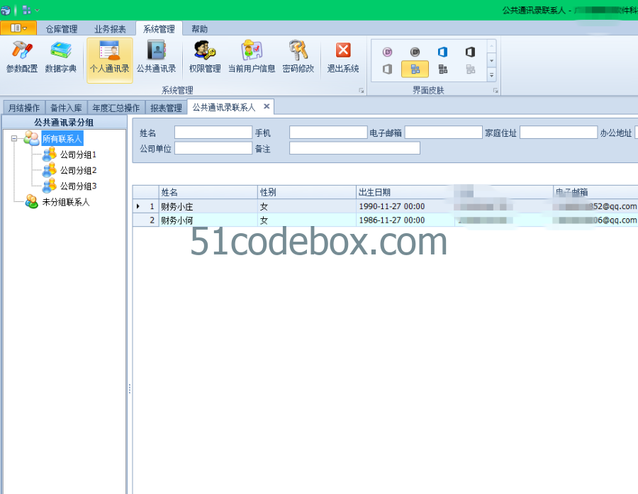
Task: Select the 财务小何 contact row
Action: pyautogui.click(x=385, y=220)
